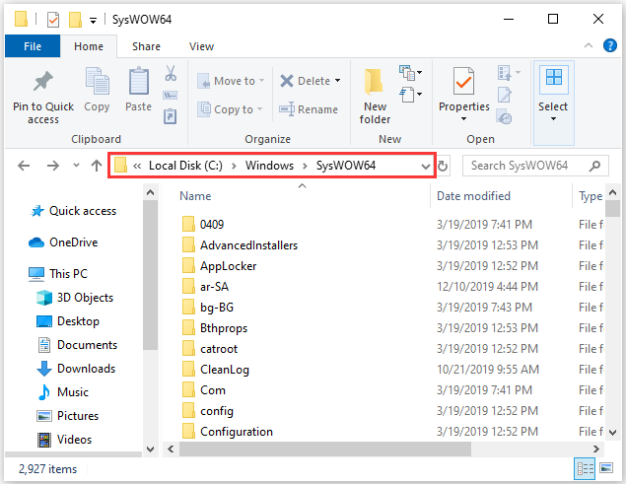This screenshot has width=626, height=484.
Task: Expand the Delete dropdown arrow
Action: pyautogui.click(x=338, y=81)
